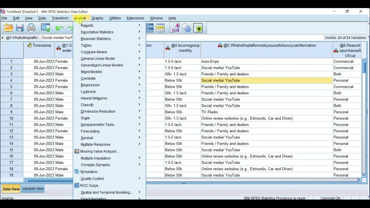Select the highlighted Social media/ YouTube cell in row 4
Viewport: 370px width, 208px height.
point(267,80)
